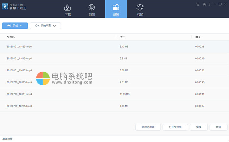Click the 5.13 MB size cell
The width and height of the screenshot is (229, 142).
pyautogui.click(x=124, y=47)
